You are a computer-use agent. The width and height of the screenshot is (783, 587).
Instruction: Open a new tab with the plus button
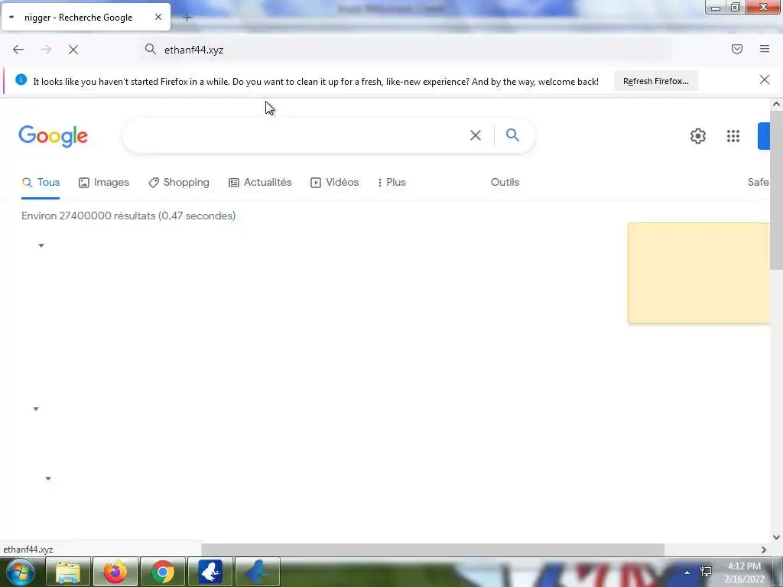tap(187, 18)
